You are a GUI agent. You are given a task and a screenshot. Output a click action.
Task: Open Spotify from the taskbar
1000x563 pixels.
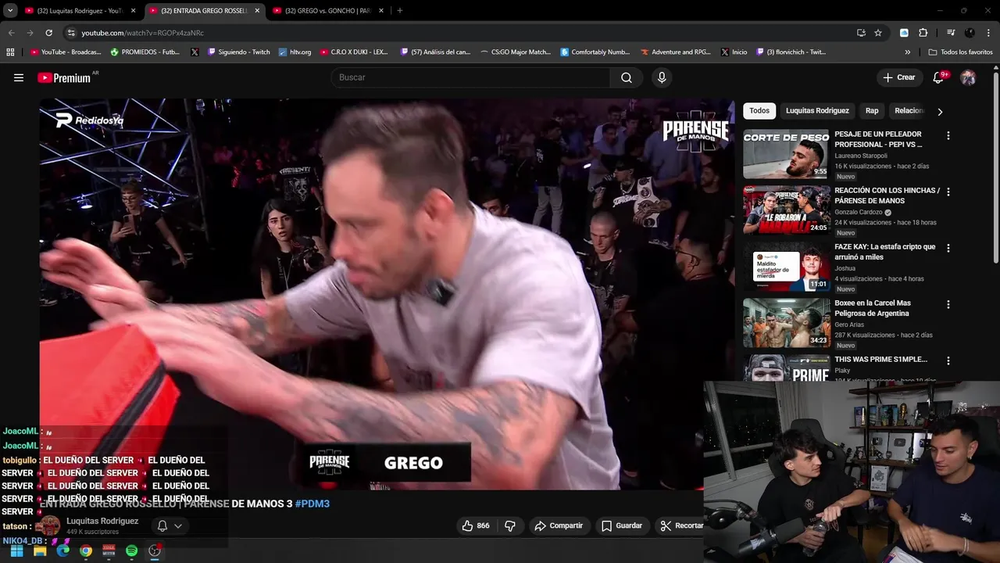pyautogui.click(x=132, y=550)
